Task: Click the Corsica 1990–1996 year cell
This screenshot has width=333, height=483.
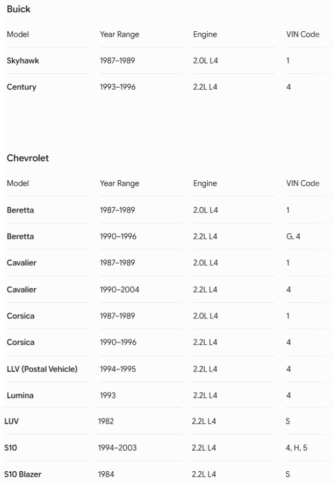Action: pos(118,342)
